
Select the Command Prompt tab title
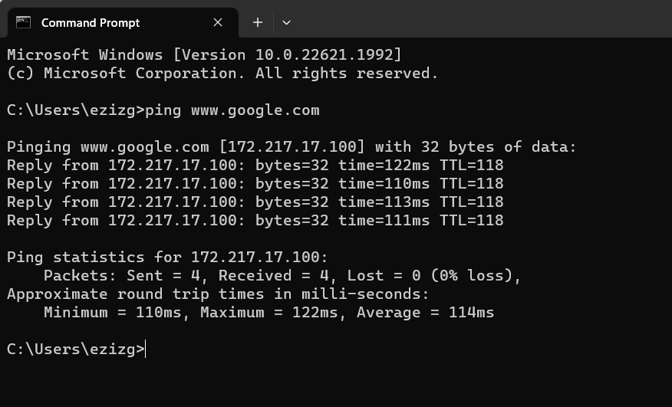(x=91, y=22)
